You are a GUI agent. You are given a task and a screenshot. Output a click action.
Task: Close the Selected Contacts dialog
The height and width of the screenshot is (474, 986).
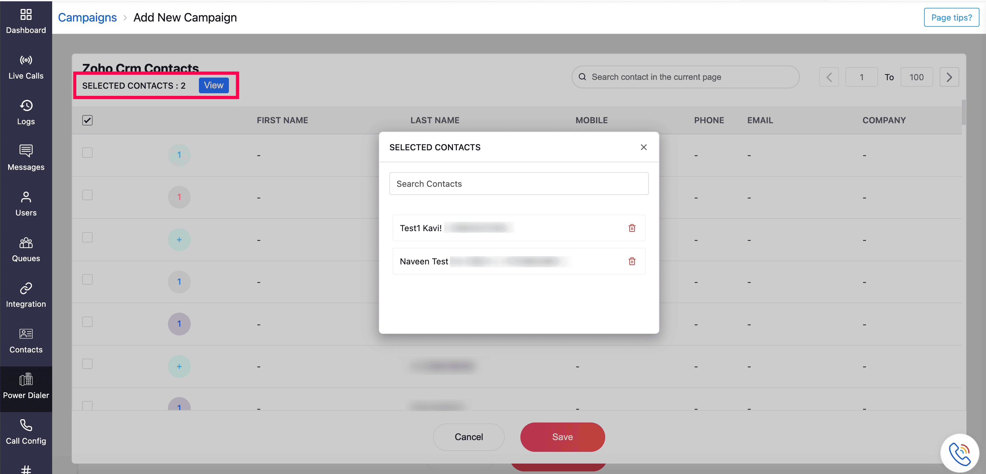click(x=643, y=147)
